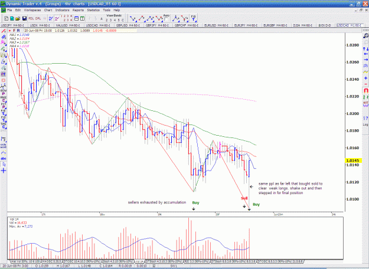Screen dimensions: 369x269
Task: Switch to the GBPJPY H4 60-I tab
Action: click(157, 25)
